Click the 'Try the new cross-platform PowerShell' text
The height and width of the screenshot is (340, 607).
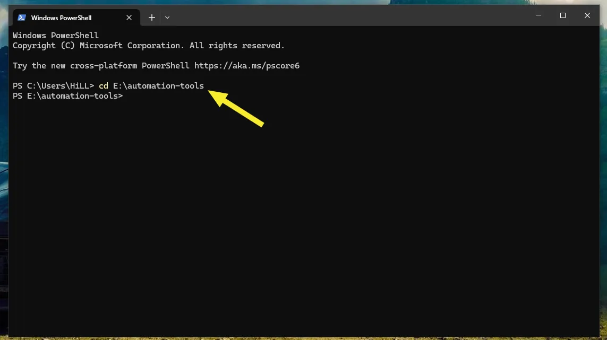pos(101,66)
